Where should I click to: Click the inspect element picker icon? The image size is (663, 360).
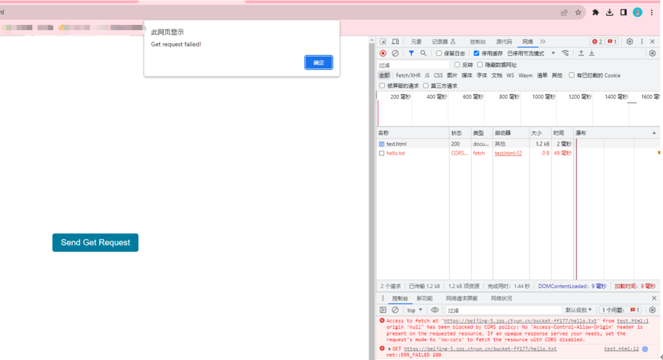[383, 42]
